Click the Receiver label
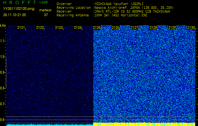Viewport: 198px width, 126px height. click(64, 12)
